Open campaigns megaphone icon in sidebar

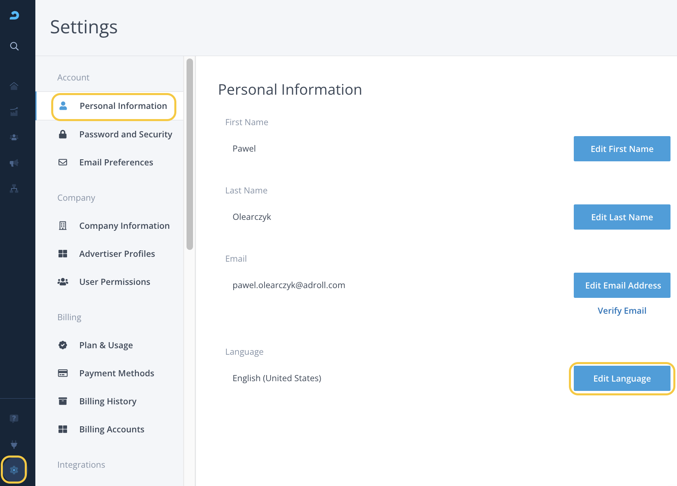[14, 163]
